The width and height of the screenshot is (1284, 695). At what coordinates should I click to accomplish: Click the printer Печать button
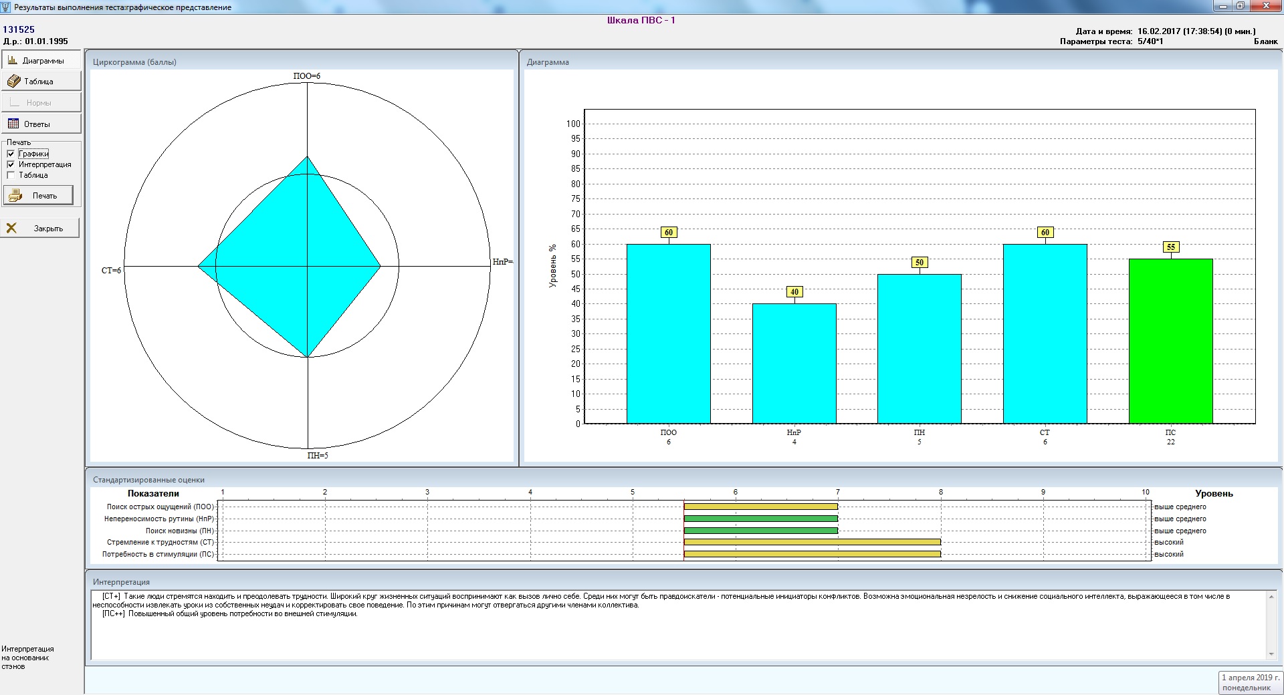click(x=39, y=196)
